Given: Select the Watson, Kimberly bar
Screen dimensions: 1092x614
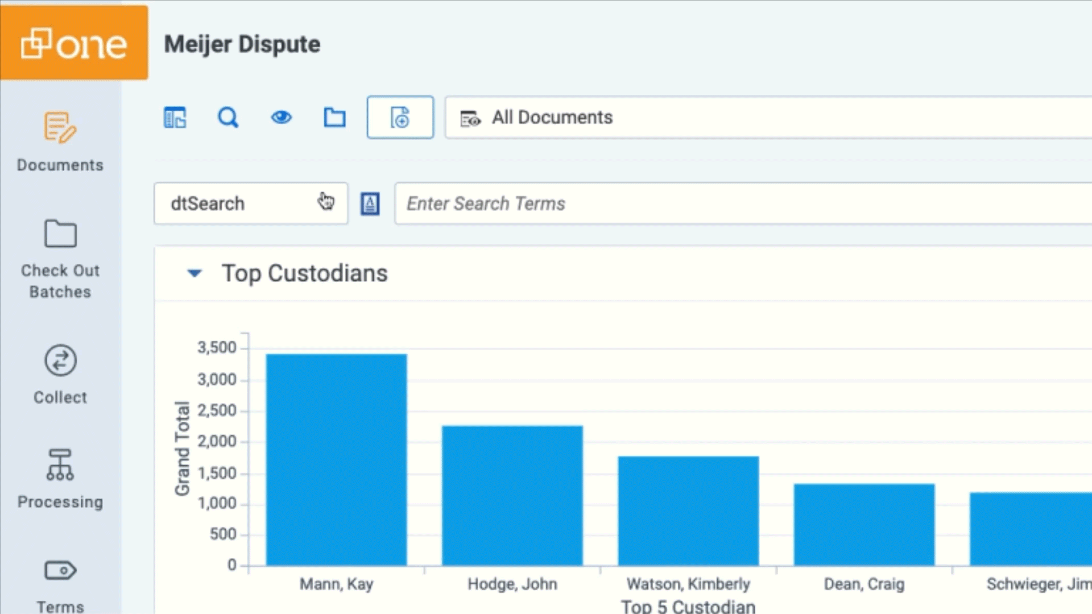Looking at the screenshot, I should [x=688, y=511].
